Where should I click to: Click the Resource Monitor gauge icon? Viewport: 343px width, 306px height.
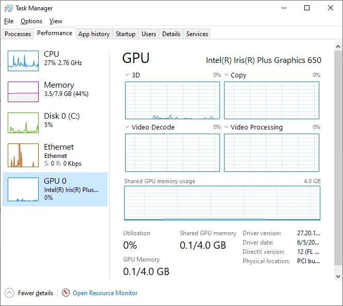coord(66,293)
